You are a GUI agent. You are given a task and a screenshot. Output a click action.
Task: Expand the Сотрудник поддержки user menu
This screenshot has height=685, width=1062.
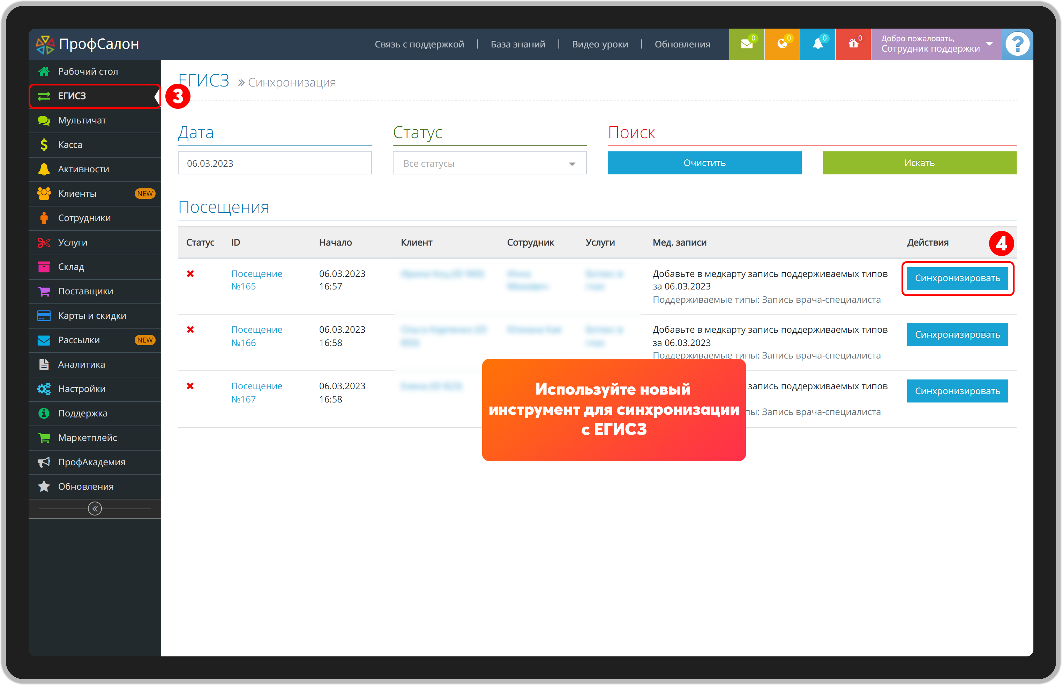pyautogui.click(x=936, y=44)
